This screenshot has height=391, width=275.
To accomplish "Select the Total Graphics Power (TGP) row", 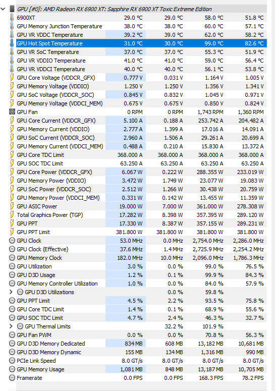I will tap(142, 215).
